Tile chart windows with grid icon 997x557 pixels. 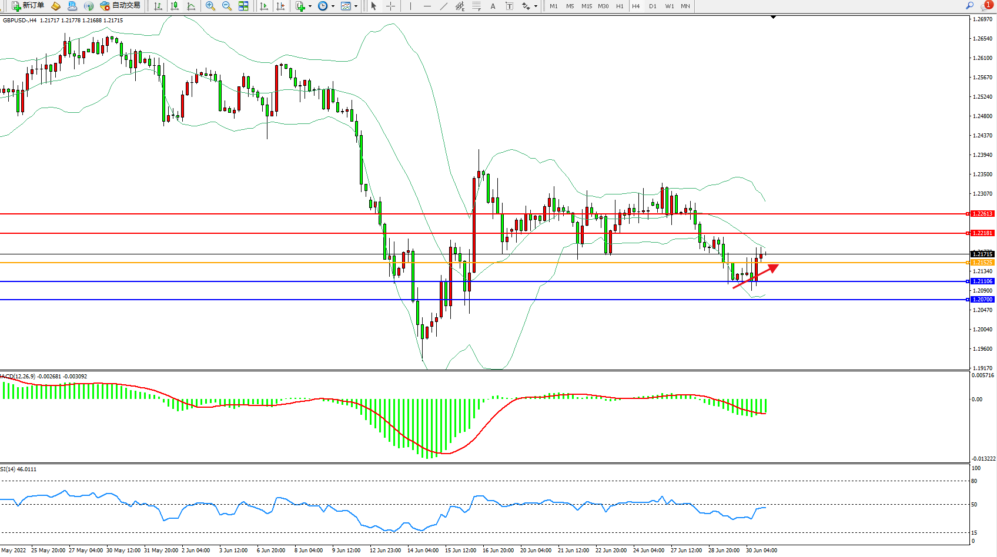[x=243, y=6]
